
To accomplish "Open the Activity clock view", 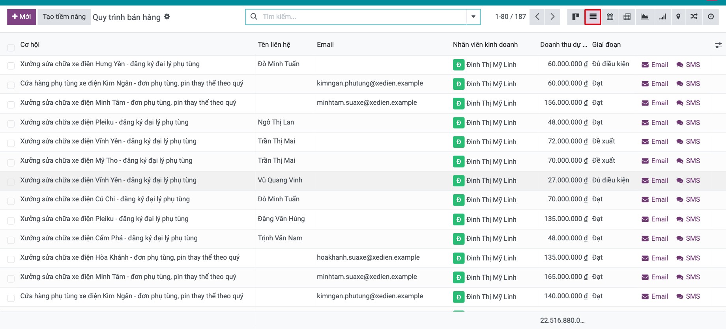I will pyautogui.click(x=711, y=17).
